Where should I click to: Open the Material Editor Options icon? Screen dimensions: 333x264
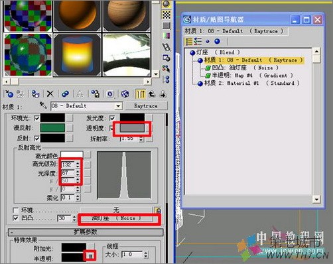(x=166, y=58)
